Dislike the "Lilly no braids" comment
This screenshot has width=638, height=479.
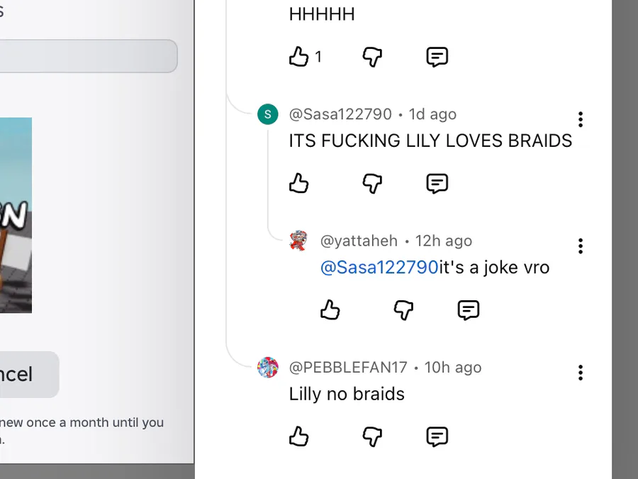click(372, 436)
